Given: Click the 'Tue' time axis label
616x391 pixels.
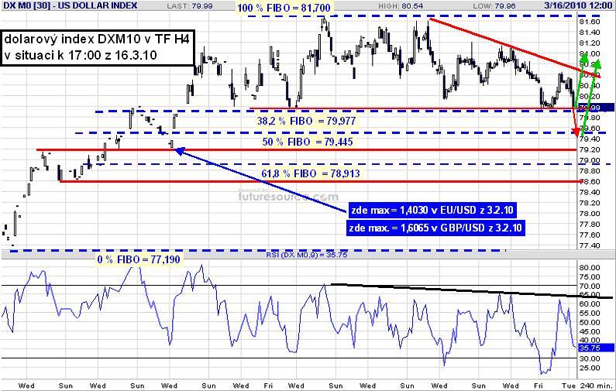Looking at the screenshot, I should [569, 386].
